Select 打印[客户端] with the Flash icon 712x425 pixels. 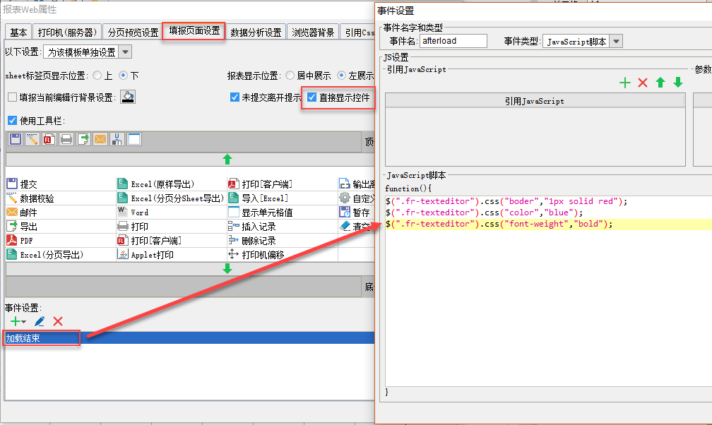coord(150,241)
